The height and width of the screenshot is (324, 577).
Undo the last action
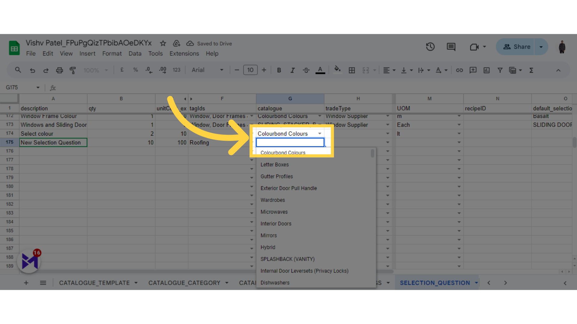click(x=32, y=70)
